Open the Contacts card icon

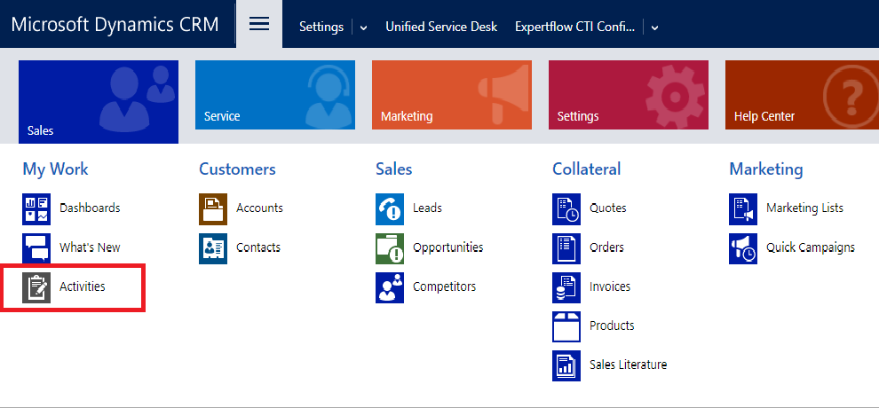[213, 247]
